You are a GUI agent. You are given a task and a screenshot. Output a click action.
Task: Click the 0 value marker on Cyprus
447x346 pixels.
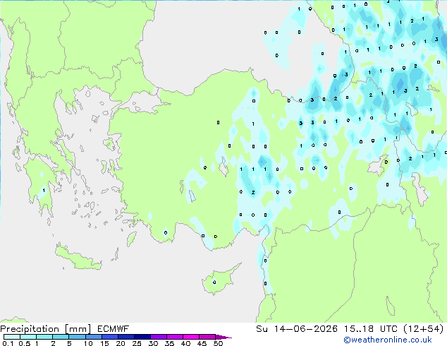214,282
